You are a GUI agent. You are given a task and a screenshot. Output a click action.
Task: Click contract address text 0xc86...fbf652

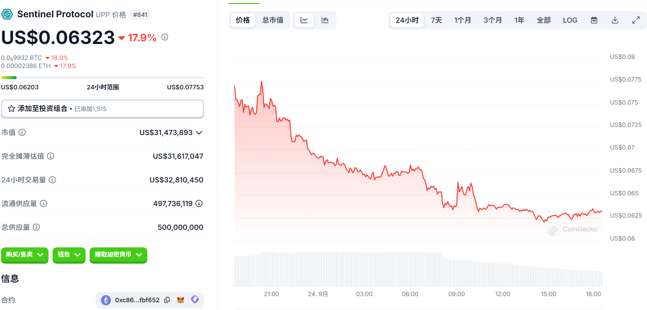coord(137,300)
